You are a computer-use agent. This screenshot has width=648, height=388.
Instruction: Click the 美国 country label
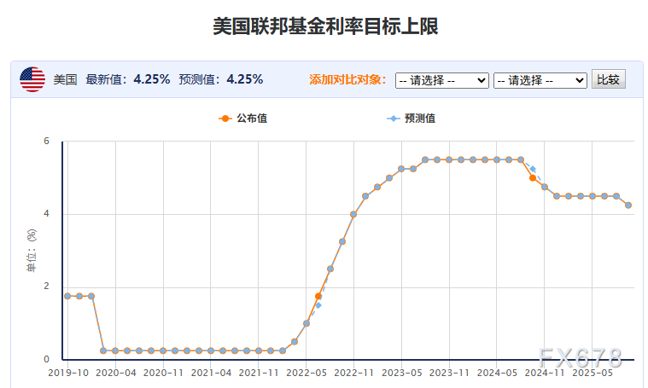pos(66,79)
